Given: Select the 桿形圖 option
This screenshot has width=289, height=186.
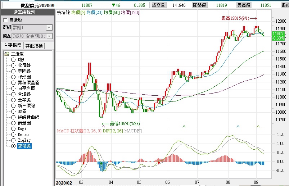Looking at the screenshot, I should 13,77.
